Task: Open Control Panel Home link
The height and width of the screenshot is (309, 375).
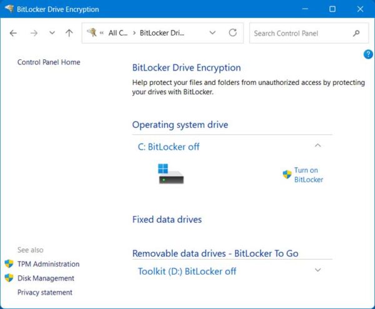Action: pyautogui.click(x=49, y=62)
